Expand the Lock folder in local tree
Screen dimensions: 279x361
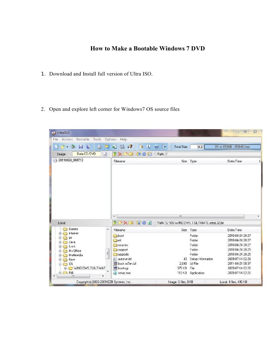click(x=60, y=246)
